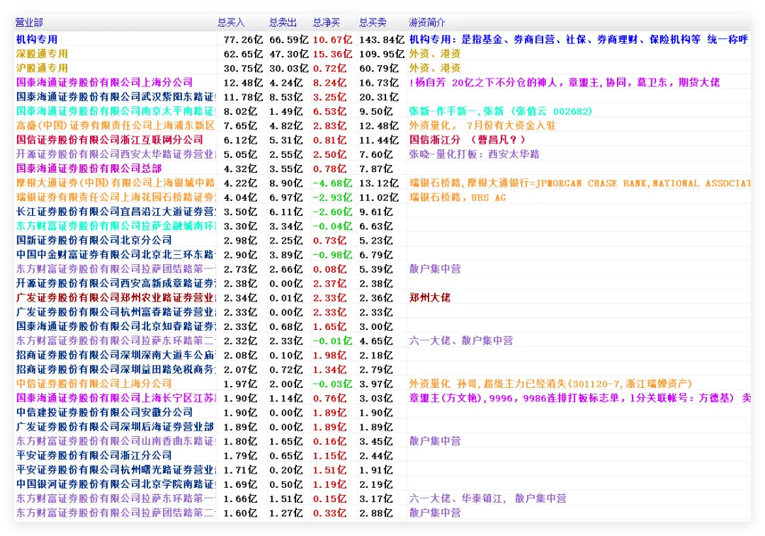This screenshot has width=765, height=536.
Task: Select the 沪股通专用 row name
Action: 42,68
